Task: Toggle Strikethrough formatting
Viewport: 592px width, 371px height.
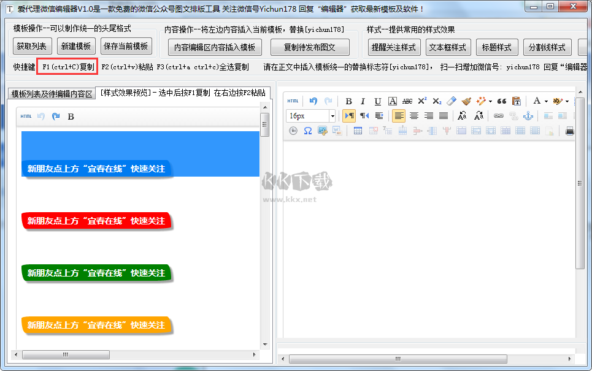Action: (x=407, y=101)
